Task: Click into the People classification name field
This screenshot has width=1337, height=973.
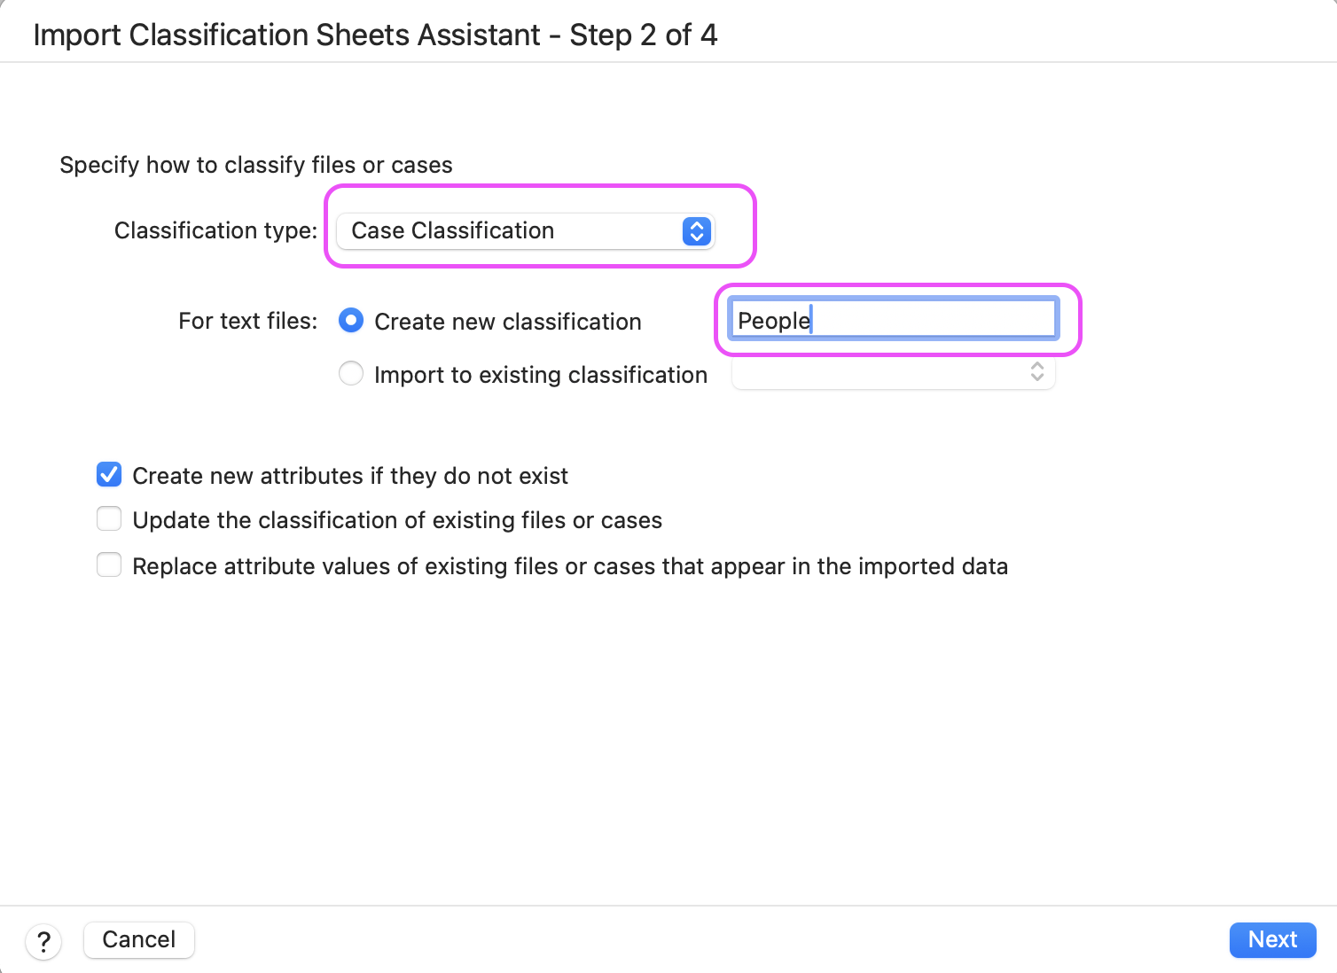Action: click(892, 320)
